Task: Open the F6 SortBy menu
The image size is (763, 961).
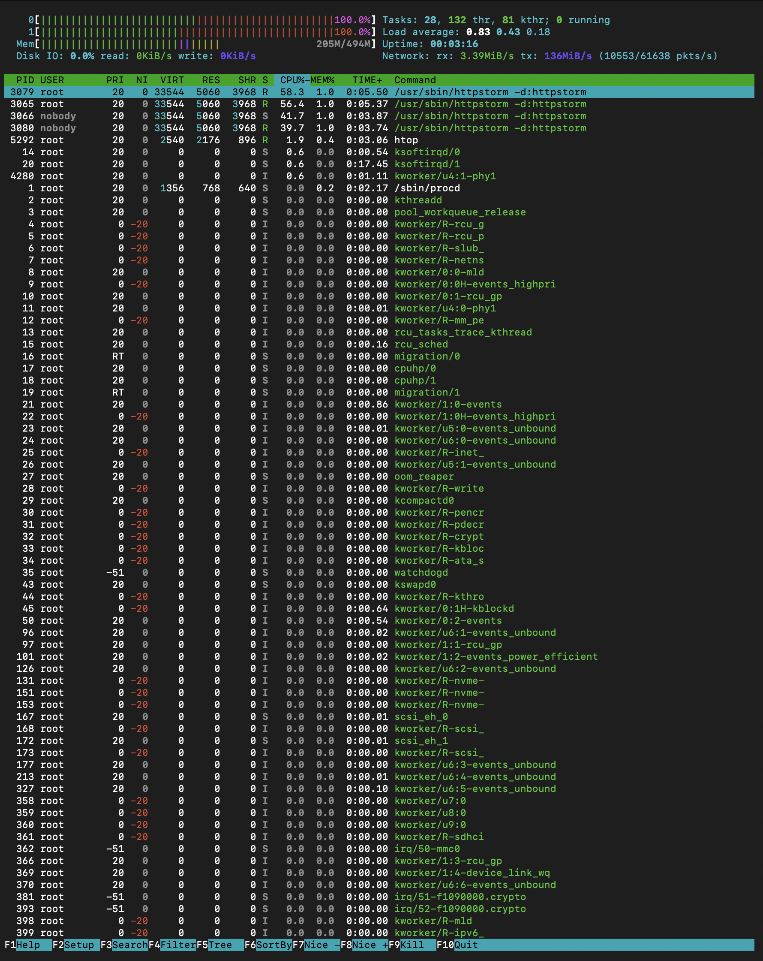Action: (x=268, y=945)
